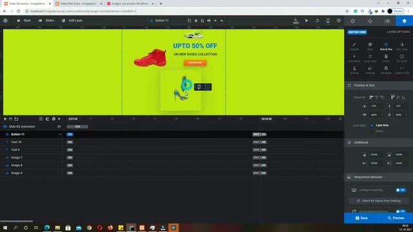
Task: Open the Loop Layer panel icon
Action: pyautogui.click(x=370, y=58)
